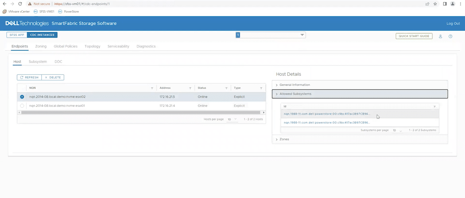Switch to SFSS APP view
Screen dimensions: 465x198
tap(17, 35)
